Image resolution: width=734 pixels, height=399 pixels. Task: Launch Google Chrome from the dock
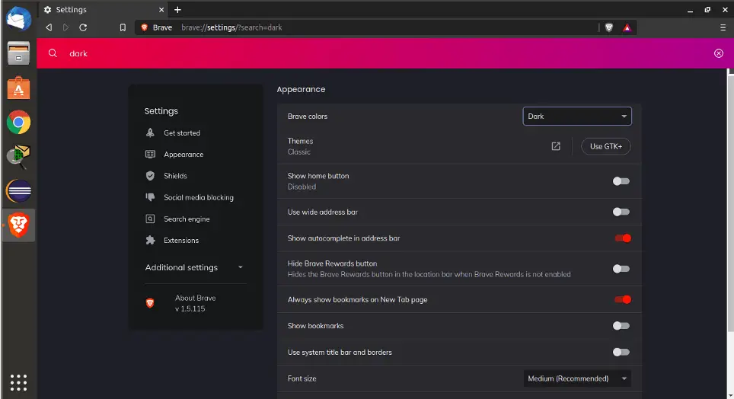pyautogui.click(x=19, y=123)
